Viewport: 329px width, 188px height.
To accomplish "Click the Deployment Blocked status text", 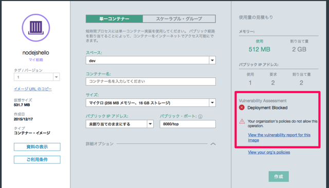I will click(267, 108).
